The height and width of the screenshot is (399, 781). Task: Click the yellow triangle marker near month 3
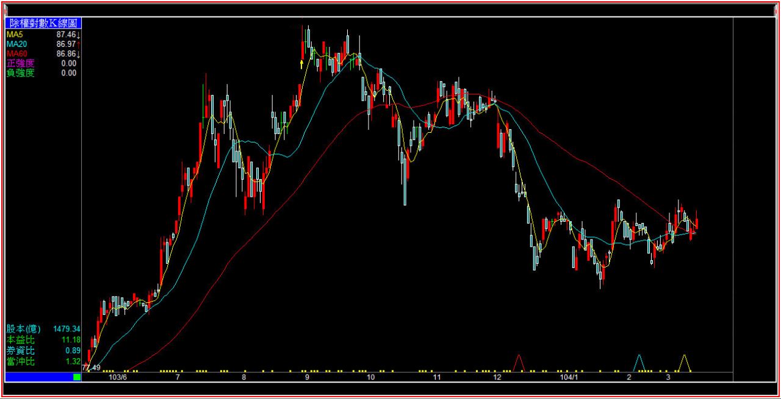(x=684, y=363)
